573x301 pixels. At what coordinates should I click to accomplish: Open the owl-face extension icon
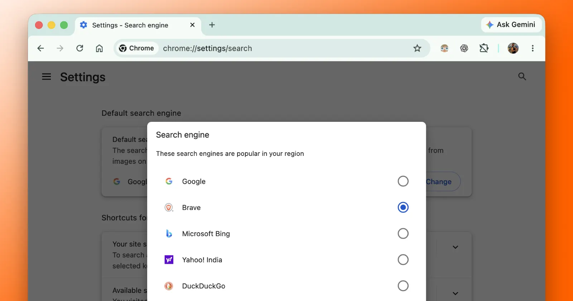pos(444,48)
